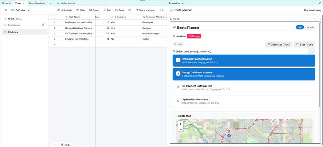Click the plus icon in the bottom bar

coord(55,145)
